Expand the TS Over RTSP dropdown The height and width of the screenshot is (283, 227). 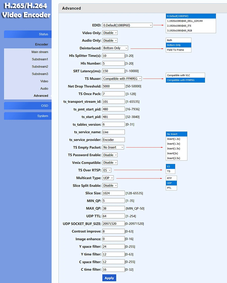pos(107,170)
